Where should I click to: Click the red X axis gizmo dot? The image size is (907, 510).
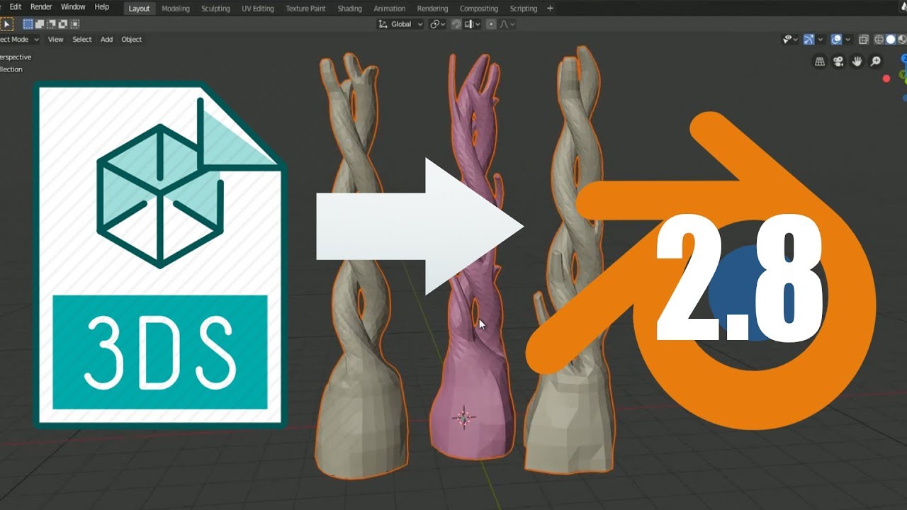(886, 79)
